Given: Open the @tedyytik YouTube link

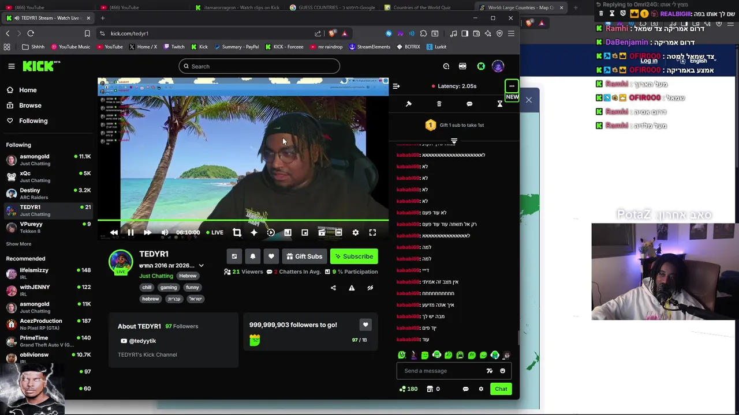Looking at the screenshot, I should click(139, 341).
